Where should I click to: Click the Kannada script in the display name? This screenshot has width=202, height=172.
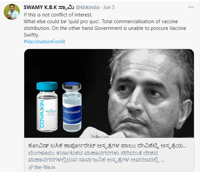tap(66, 7)
